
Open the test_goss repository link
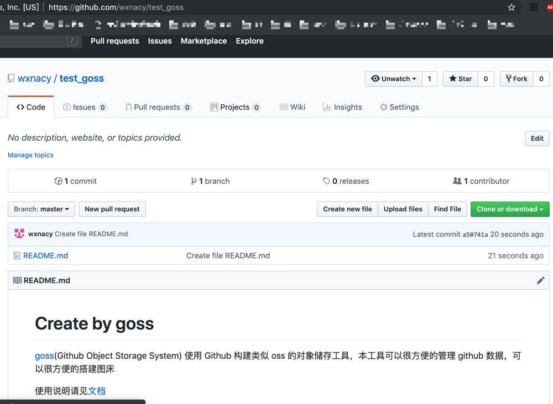(x=81, y=78)
